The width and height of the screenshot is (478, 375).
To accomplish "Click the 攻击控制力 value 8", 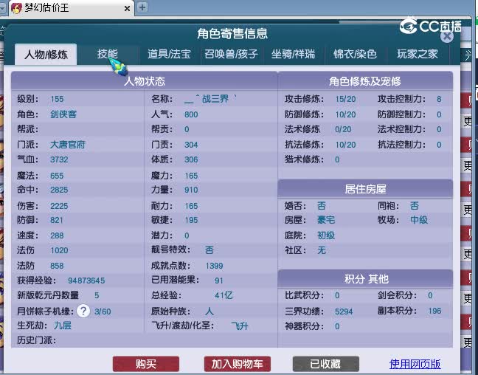I will click(439, 99).
